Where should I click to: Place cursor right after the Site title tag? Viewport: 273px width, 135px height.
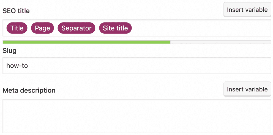pos(133,28)
